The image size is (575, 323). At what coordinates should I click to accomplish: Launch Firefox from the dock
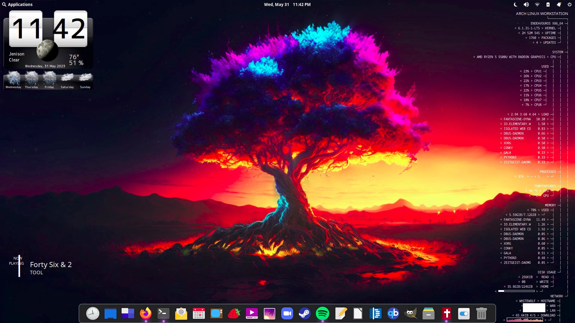[x=146, y=313]
